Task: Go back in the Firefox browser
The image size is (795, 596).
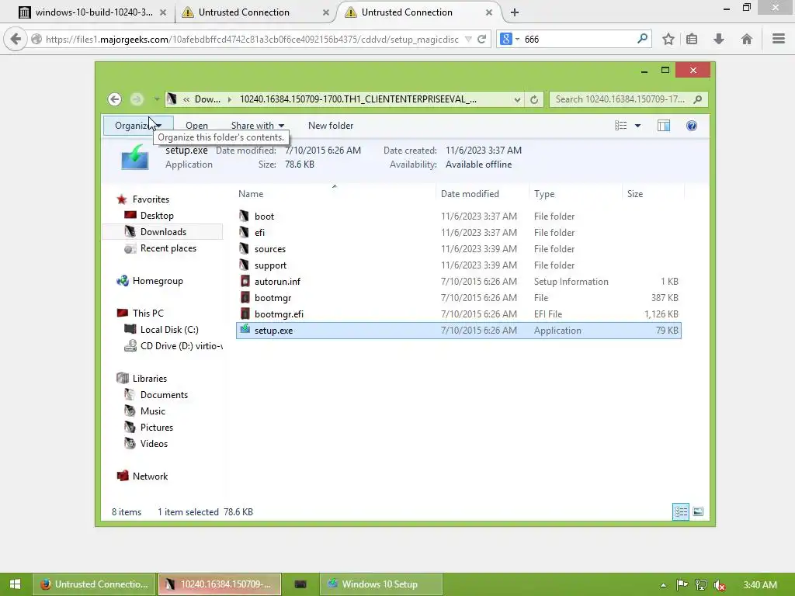Action: (16, 39)
